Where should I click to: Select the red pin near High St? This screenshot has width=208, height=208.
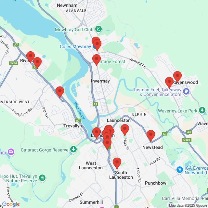click(125, 130)
